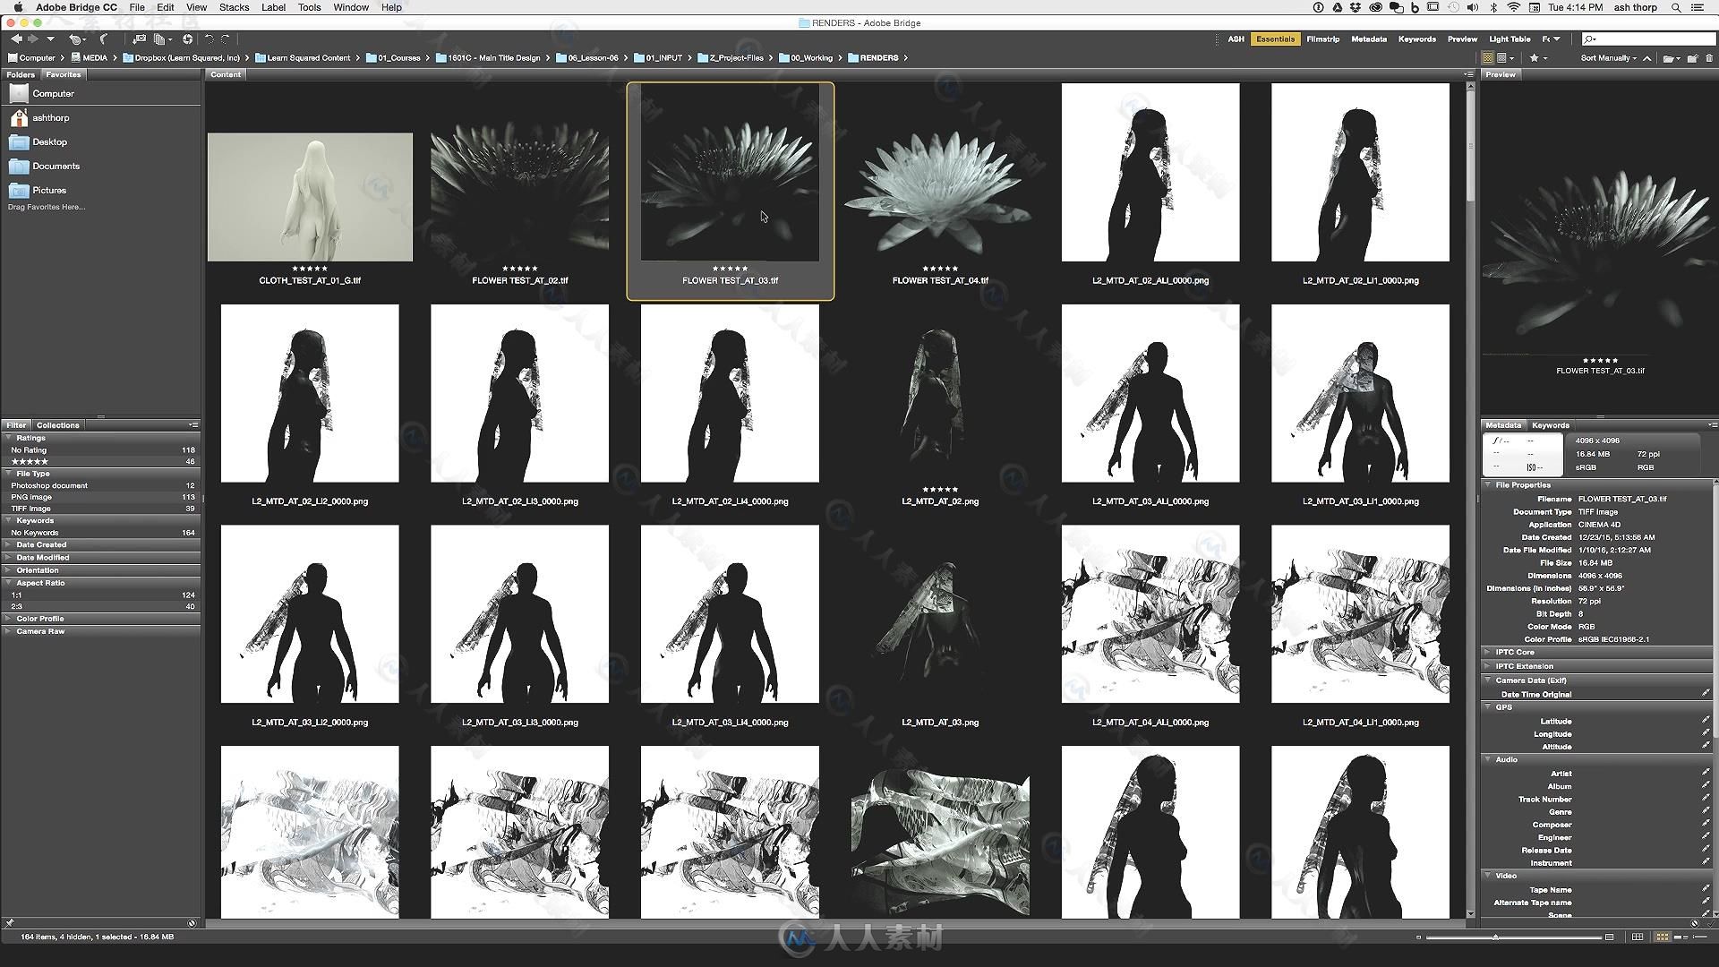
Task: Open the workspace switcher dropdown arrow
Action: pyautogui.click(x=1557, y=39)
